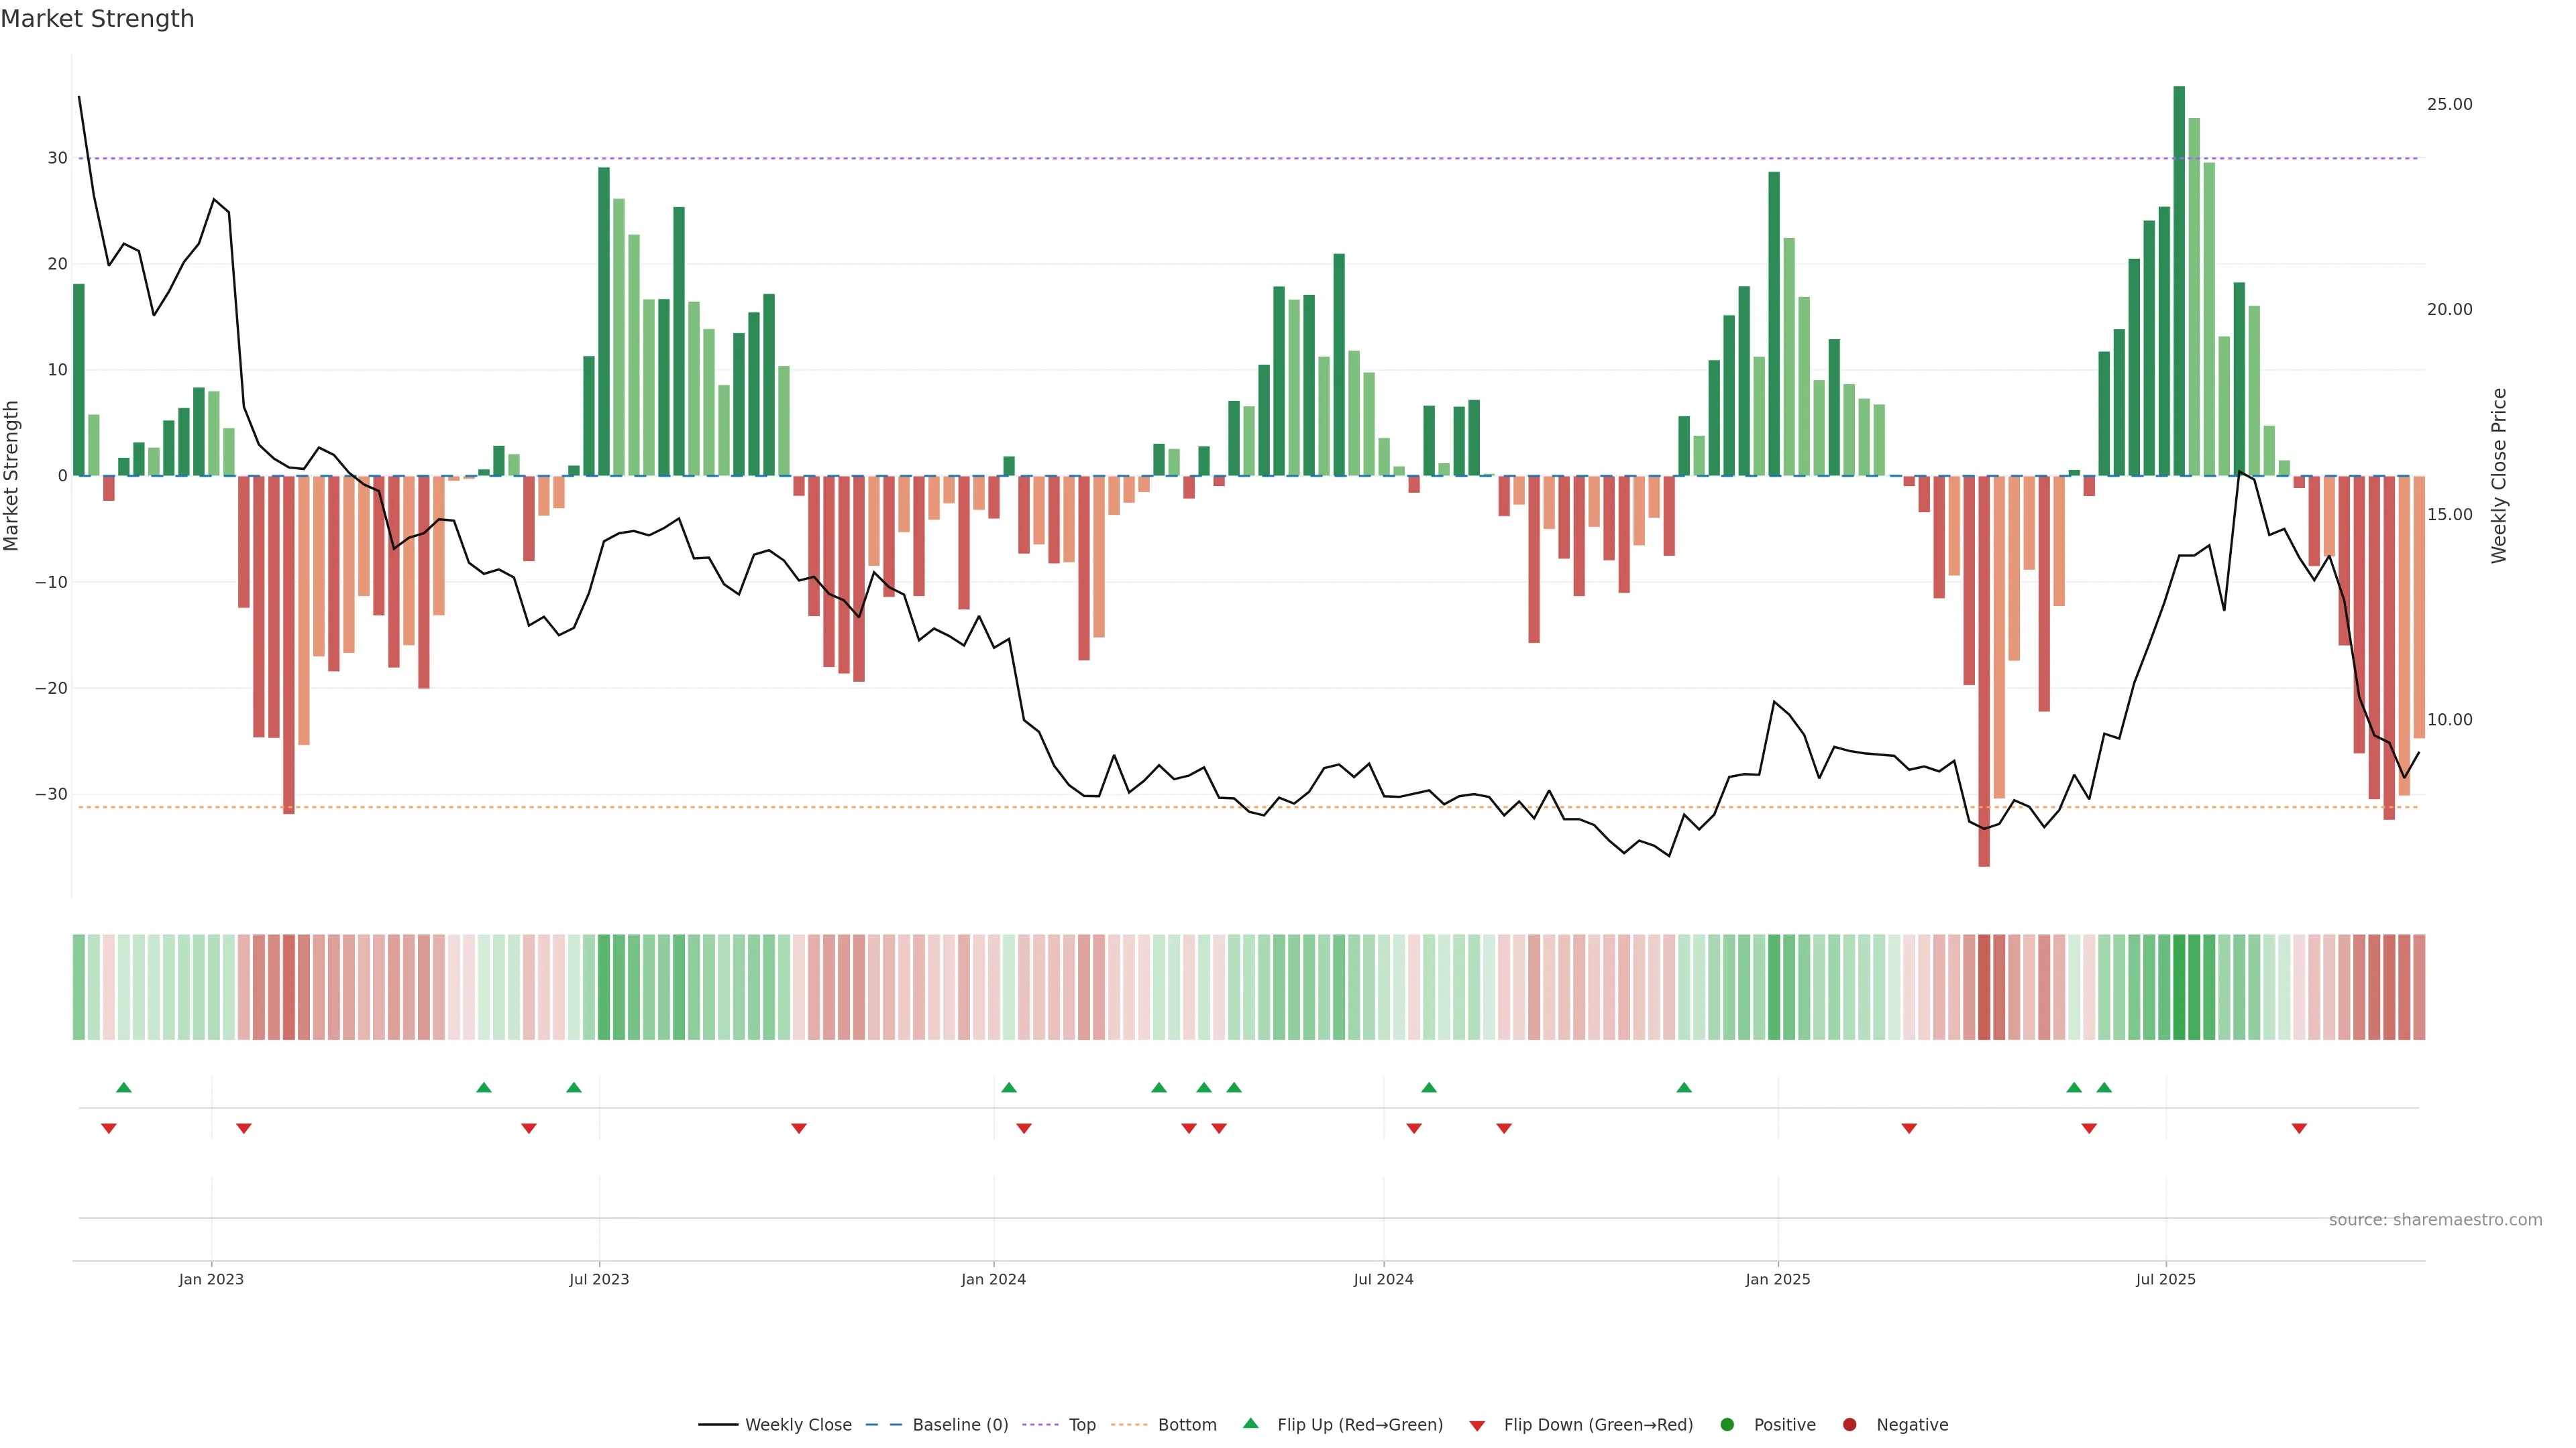Click the 25.00 price axis label
This screenshot has height=1448, width=2576.
click(x=2449, y=105)
